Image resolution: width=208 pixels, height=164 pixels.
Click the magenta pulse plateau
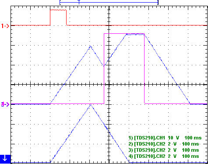124,34
